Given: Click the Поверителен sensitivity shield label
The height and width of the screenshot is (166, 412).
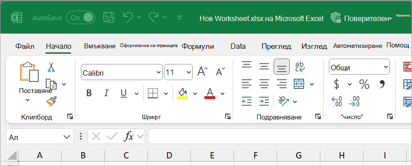Looking at the screenshot, I should [x=361, y=18].
